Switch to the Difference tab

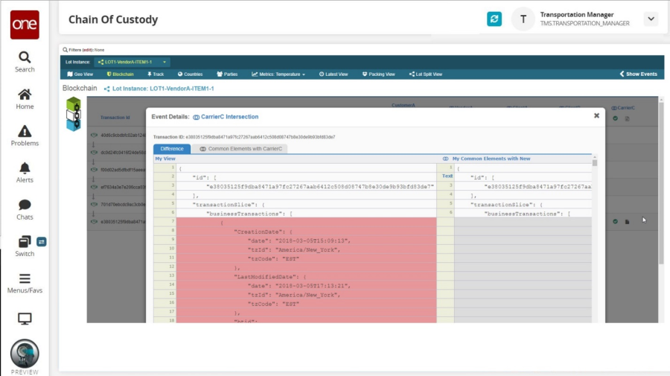(172, 149)
